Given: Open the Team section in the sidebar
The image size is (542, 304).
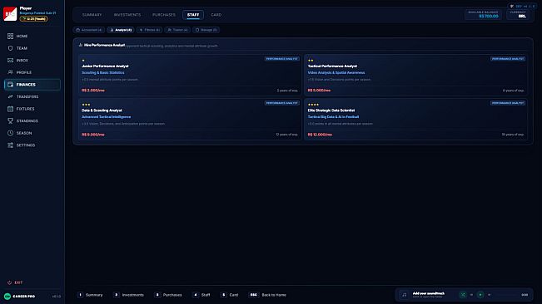Looking at the screenshot, I should tap(32, 48).
